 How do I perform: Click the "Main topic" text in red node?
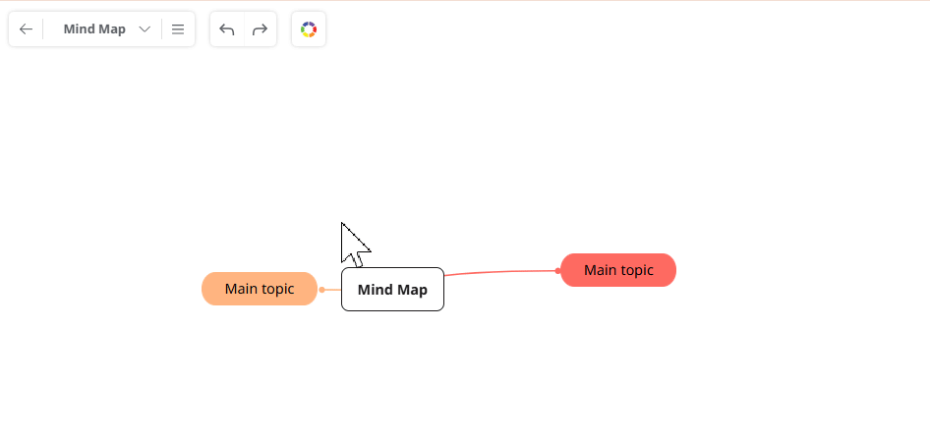618,270
